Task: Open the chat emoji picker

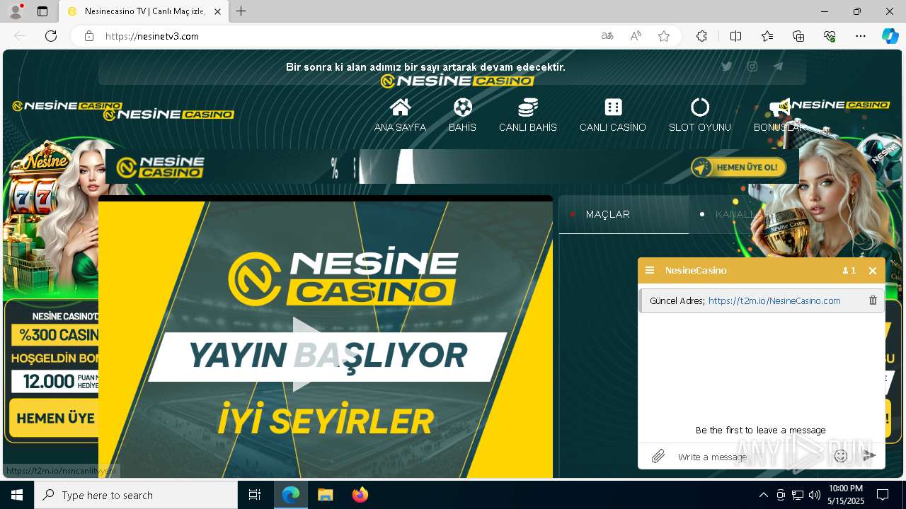Action: (841, 457)
